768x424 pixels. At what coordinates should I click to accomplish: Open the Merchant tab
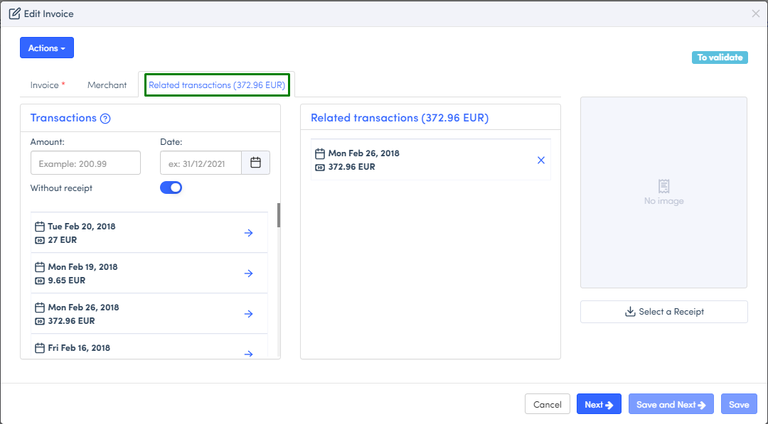click(x=107, y=85)
